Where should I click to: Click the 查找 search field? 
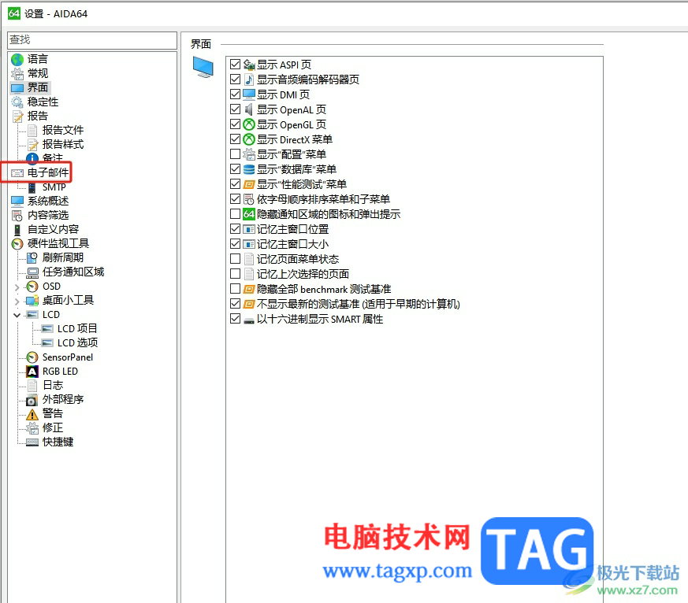click(x=92, y=40)
